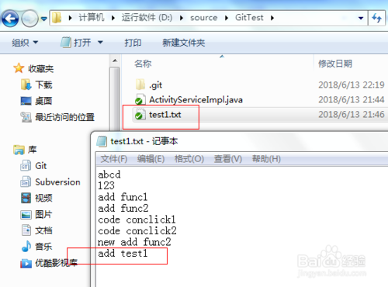The height and width of the screenshot is (287, 388).
Task: Click the Back navigation arrow button
Action: (x=10, y=18)
